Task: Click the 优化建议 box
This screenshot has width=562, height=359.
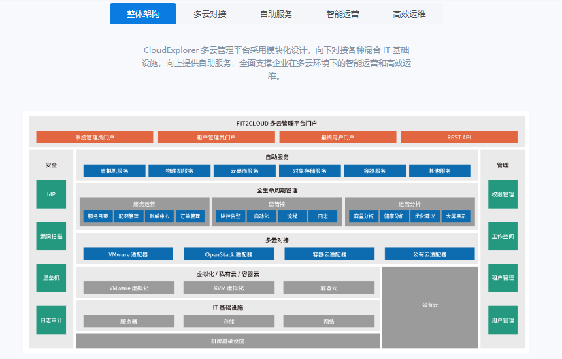Action: [x=425, y=216]
